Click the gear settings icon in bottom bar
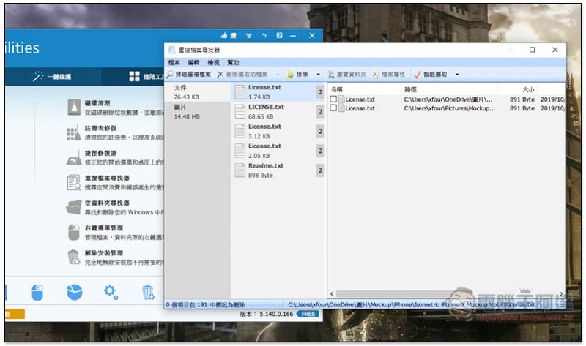The image size is (586, 346). [111, 293]
